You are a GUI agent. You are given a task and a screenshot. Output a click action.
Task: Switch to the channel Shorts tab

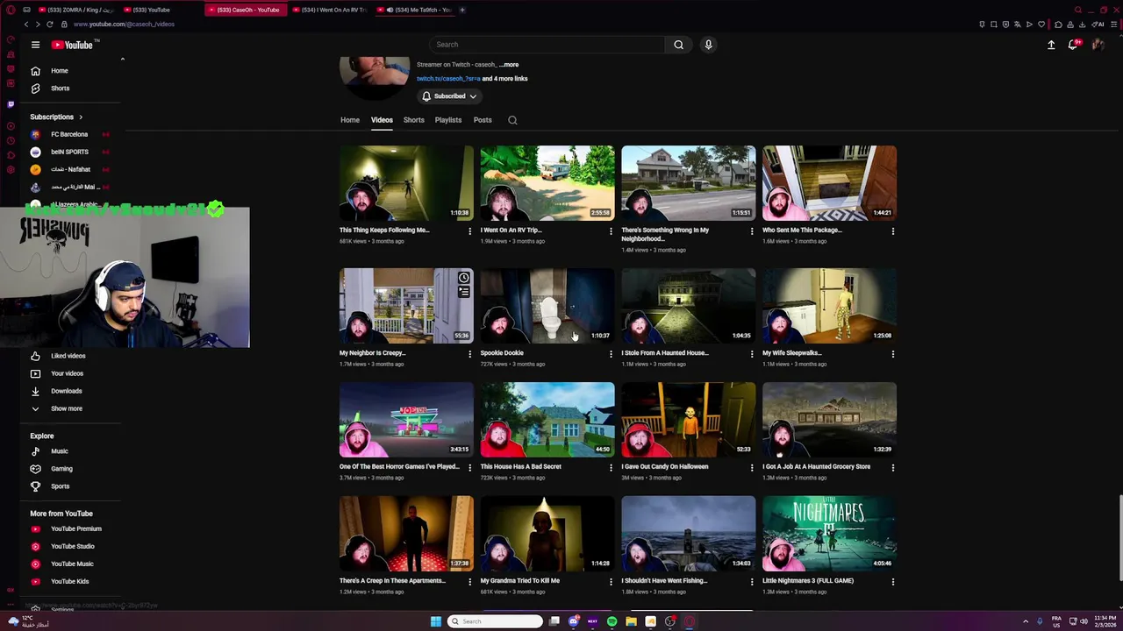413,120
